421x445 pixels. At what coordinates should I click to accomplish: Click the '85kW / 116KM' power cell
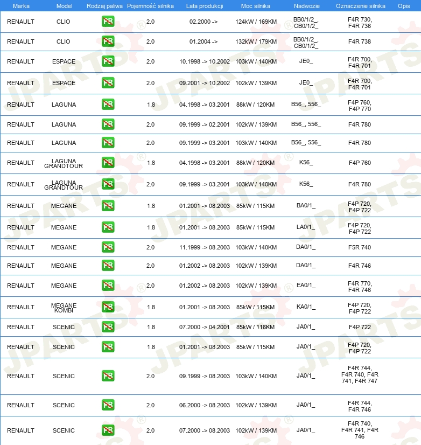[x=255, y=327]
